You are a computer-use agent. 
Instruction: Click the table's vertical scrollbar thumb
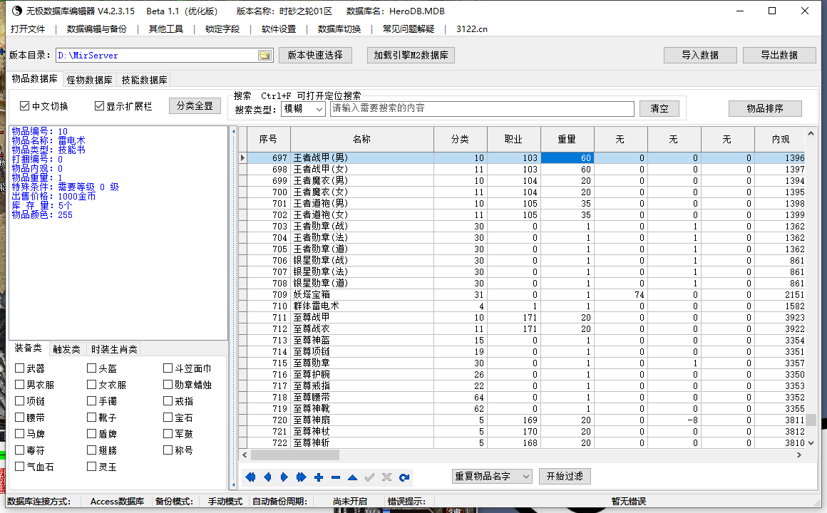811,420
